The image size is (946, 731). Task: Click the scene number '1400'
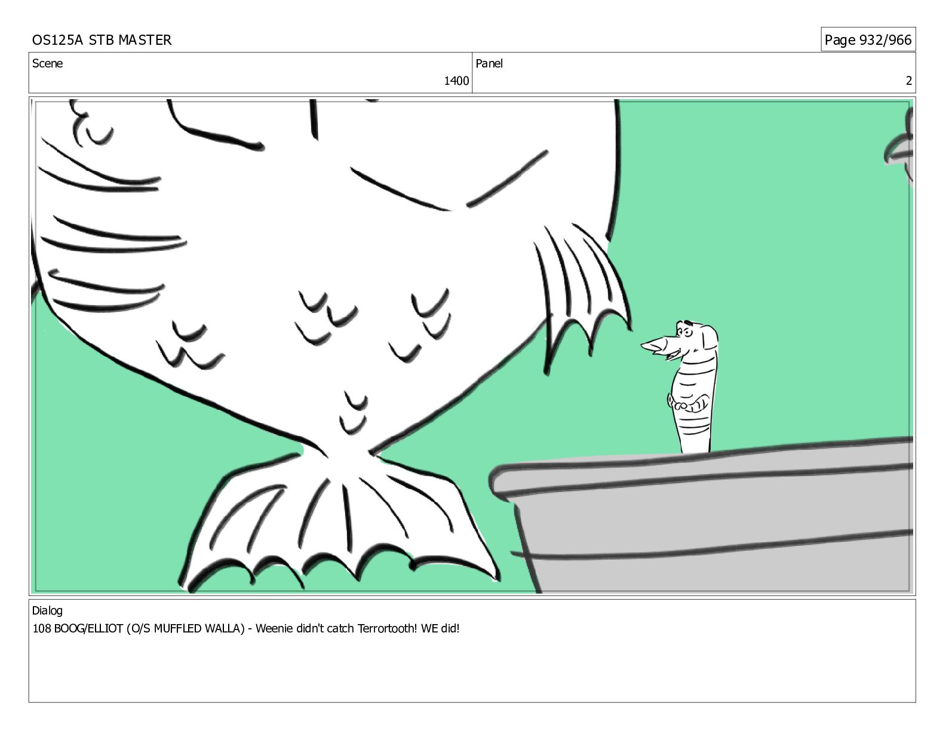click(456, 81)
